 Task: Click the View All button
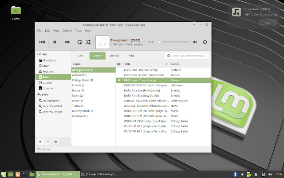tap(114, 56)
